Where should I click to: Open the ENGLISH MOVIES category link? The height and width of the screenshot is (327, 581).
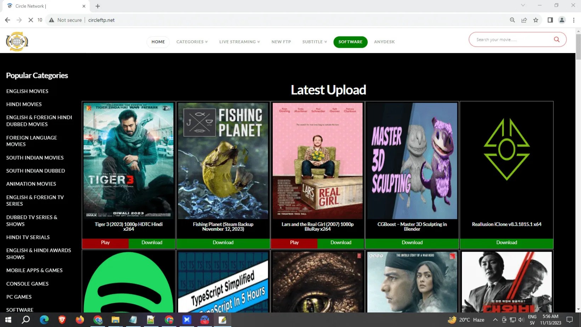click(x=27, y=91)
